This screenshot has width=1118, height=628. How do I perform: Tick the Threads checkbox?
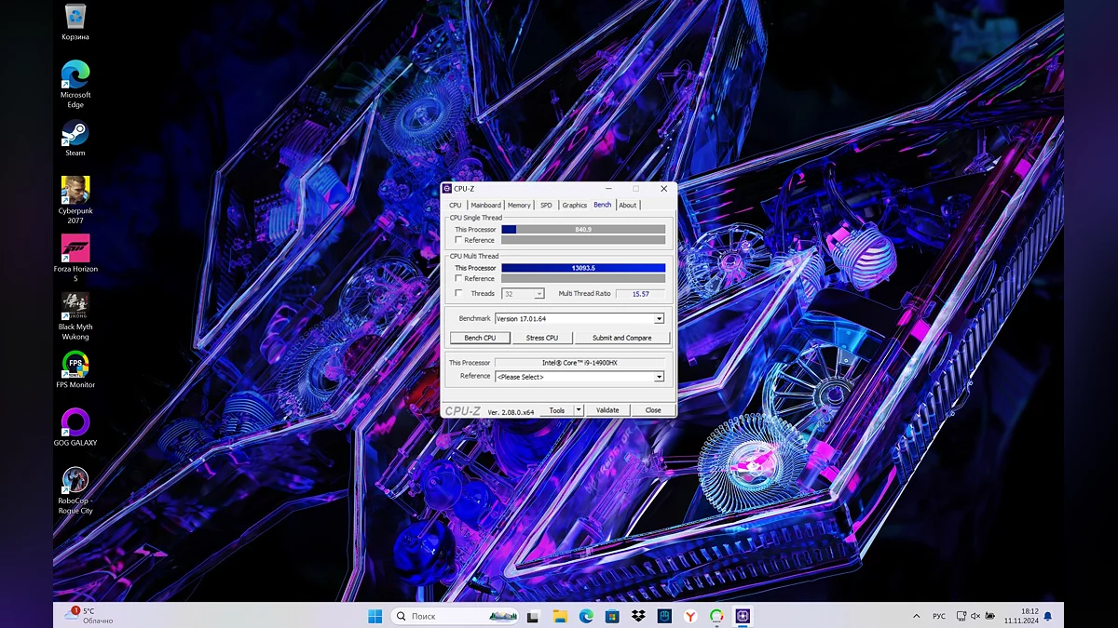click(458, 293)
